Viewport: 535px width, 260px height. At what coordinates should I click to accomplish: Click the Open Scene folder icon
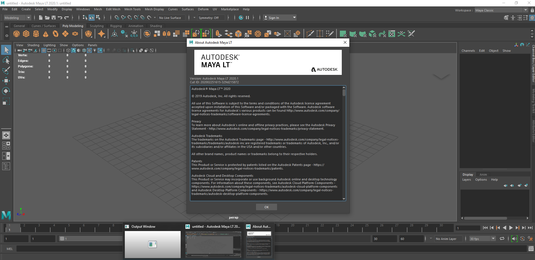pyautogui.click(x=47, y=18)
